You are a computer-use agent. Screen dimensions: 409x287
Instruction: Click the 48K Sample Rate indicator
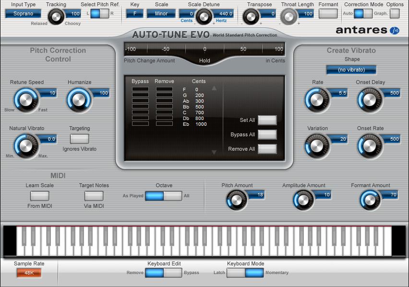(x=29, y=273)
